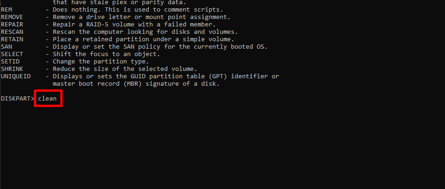Click the SETID command name
445x189 pixels.
(10, 61)
